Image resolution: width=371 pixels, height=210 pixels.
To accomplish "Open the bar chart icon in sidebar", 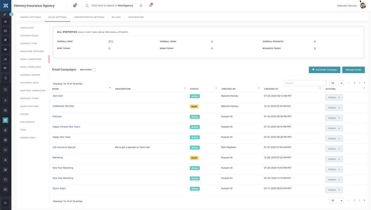I will [x=5, y=59].
